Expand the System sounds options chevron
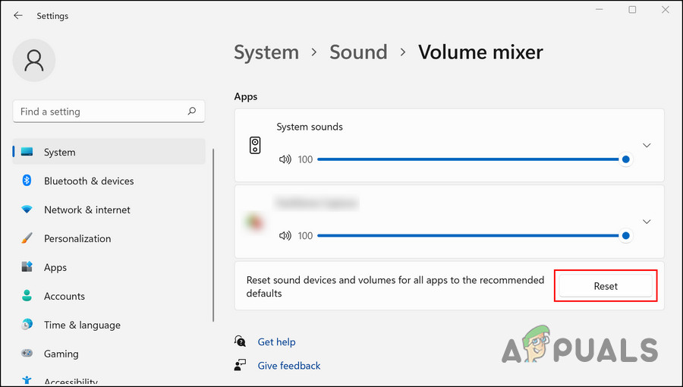 pyautogui.click(x=647, y=145)
